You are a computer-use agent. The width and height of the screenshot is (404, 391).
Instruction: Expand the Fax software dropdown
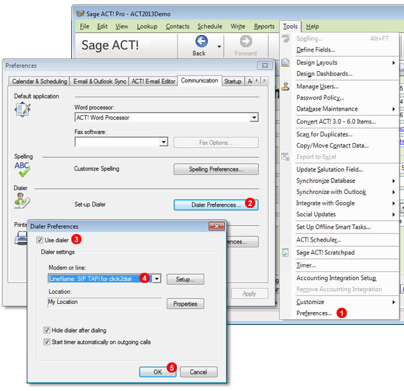164,142
